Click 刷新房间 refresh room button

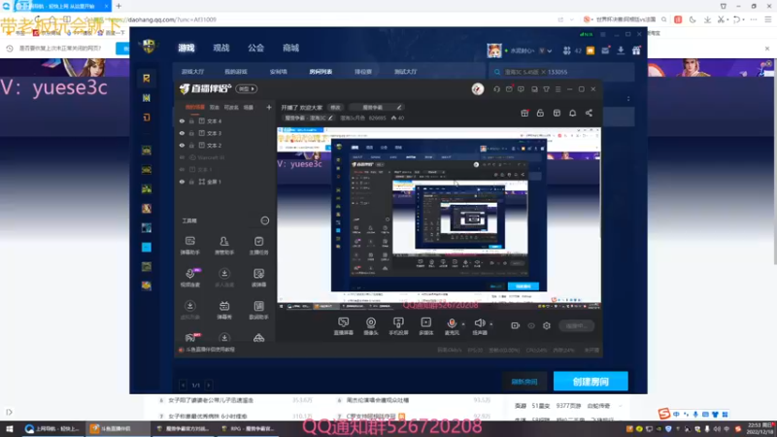pos(524,382)
